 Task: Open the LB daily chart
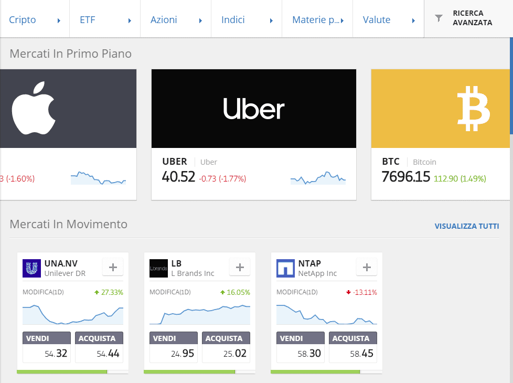point(200,315)
